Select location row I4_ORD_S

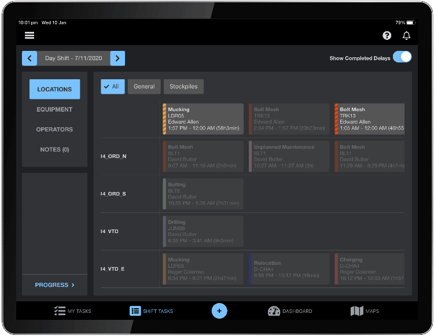[x=113, y=194]
